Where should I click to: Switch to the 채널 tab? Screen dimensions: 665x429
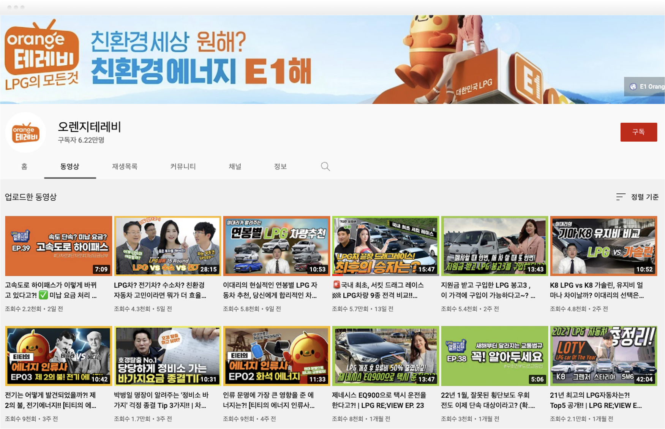click(235, 166)
